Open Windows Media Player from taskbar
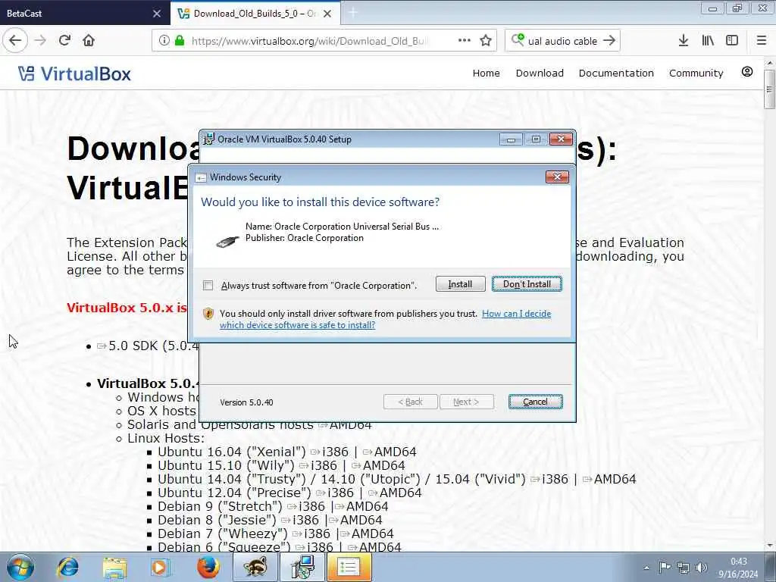776x582 pixels. pyautogui.click(x=160, y=567)
